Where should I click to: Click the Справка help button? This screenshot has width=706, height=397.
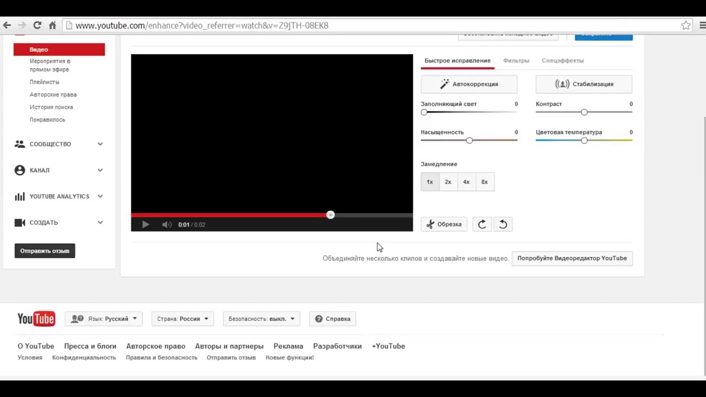coord(333,319)
